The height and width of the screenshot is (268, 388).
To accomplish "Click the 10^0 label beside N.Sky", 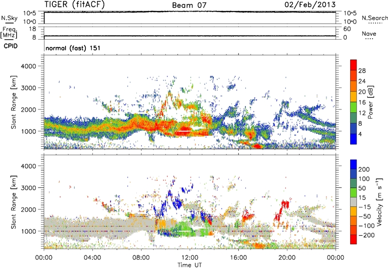I will pyautogui.click(x=30, y=22).
